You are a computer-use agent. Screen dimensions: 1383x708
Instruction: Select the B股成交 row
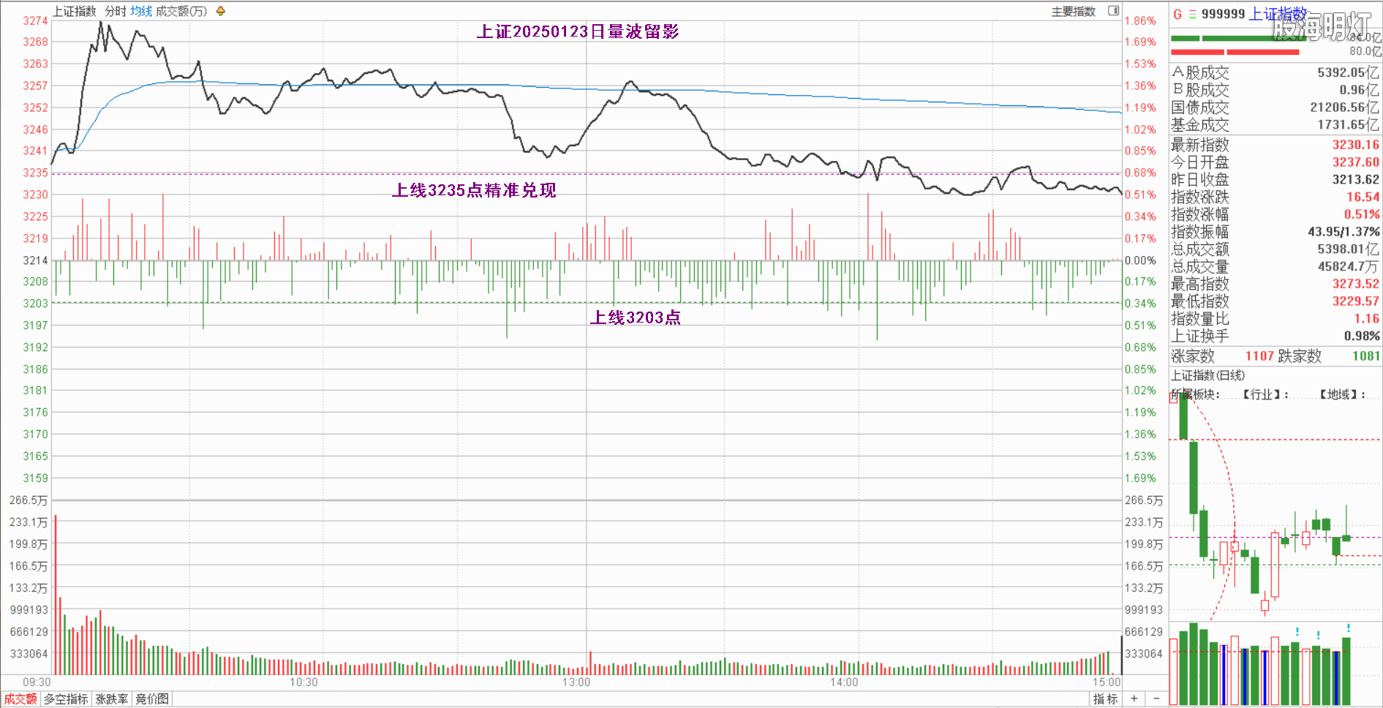click(x=1275, y=90)
